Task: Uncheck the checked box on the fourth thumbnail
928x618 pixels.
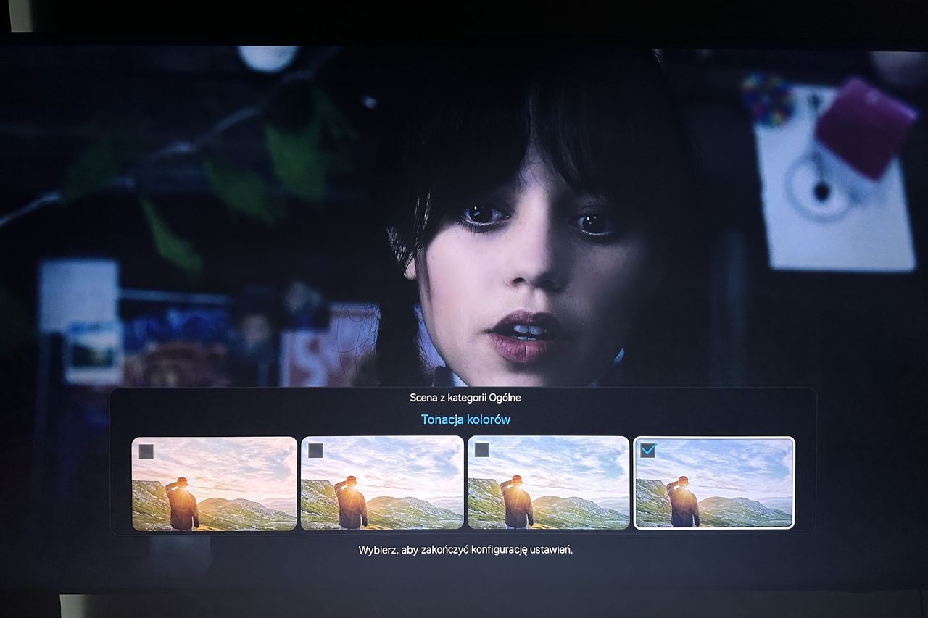Action: click(x=647, y=450)
